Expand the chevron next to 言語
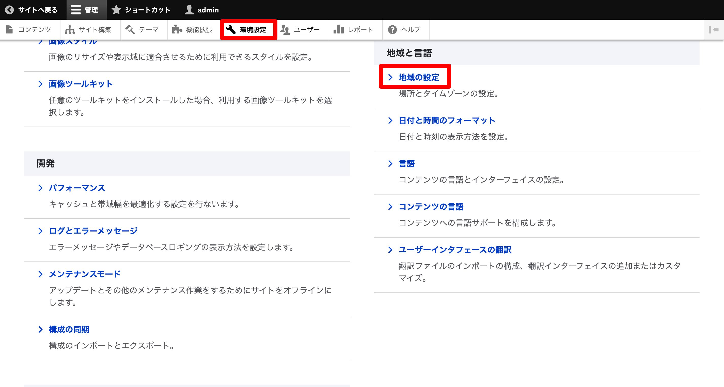Viewport: 724px width, 387px height. pos(390,164)
